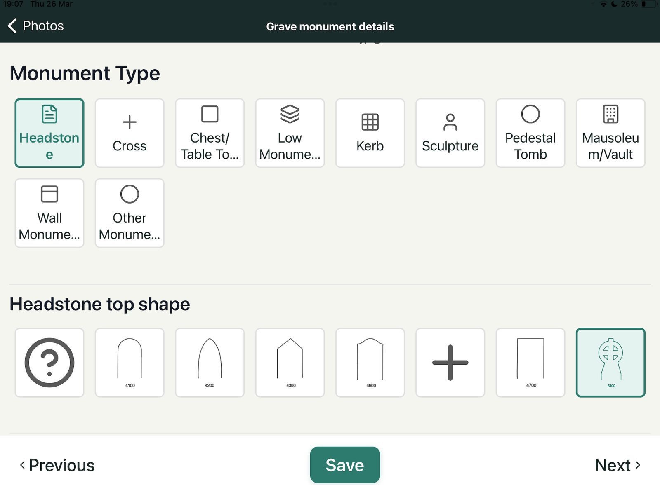Image resolution: width=660 pixels, height=485 pixels.
Task: Select rounded top shape 4100
Action: (130, 363)
